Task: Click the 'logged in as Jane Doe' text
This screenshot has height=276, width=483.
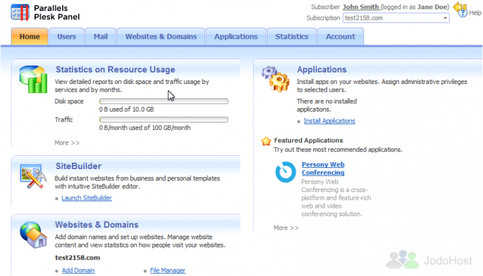Action: coord(415,7)
